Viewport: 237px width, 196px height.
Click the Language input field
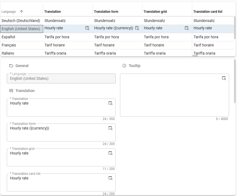[x=61, y=78]
